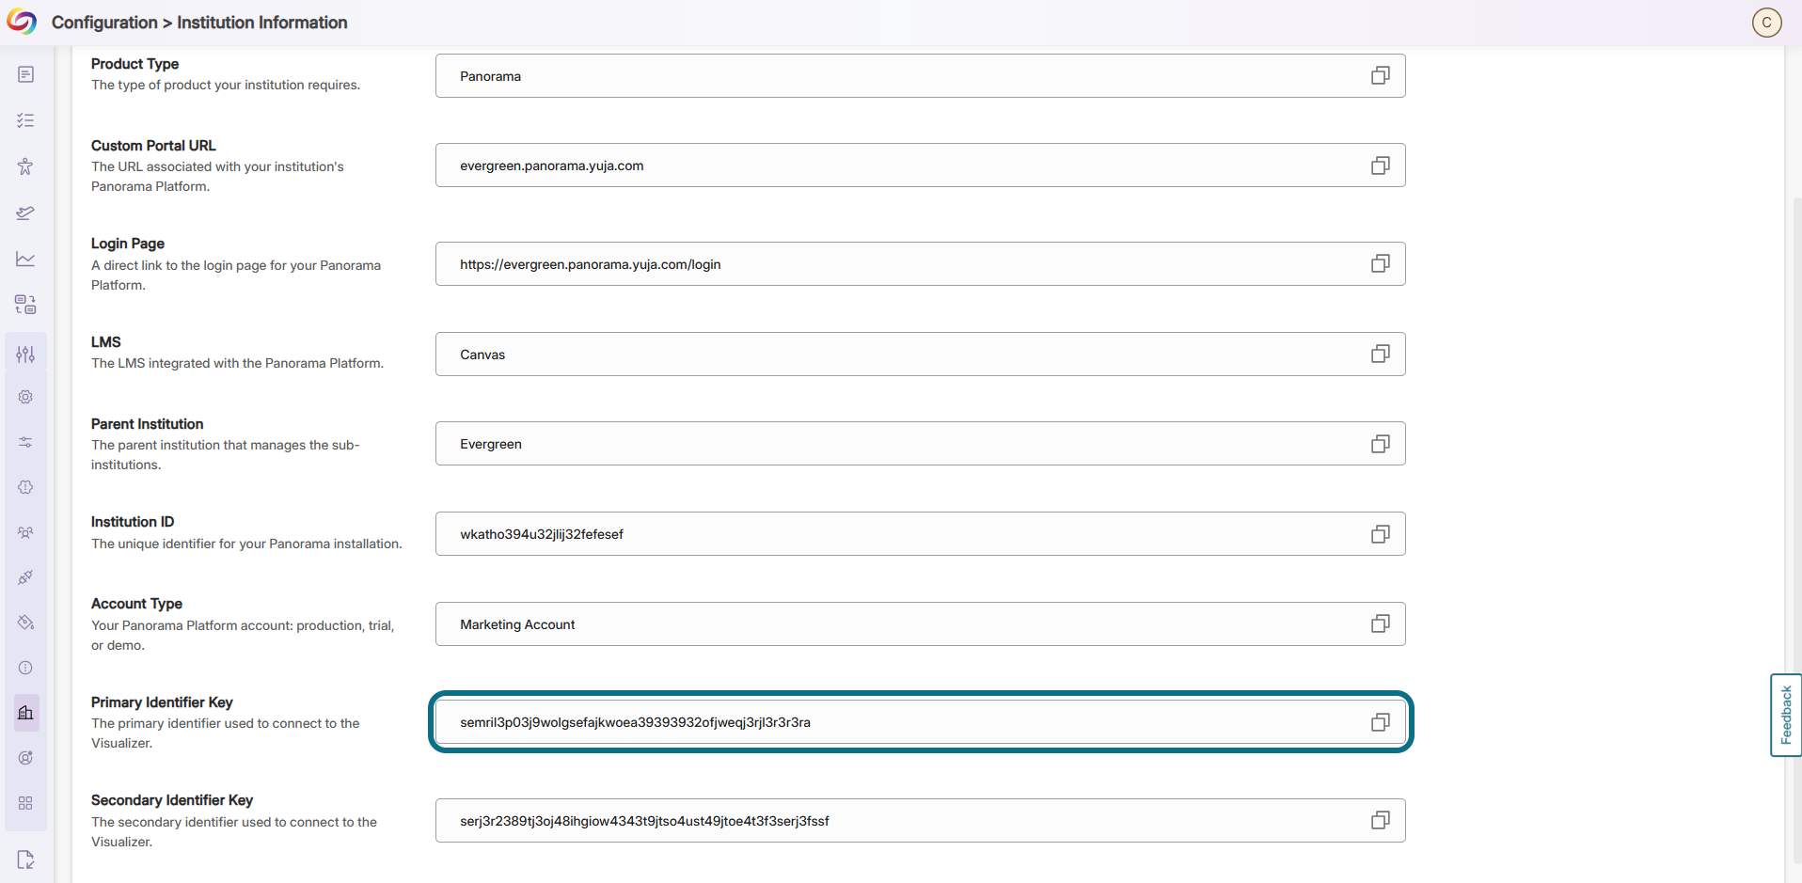Copy the Product Type value

[1380, 75]
